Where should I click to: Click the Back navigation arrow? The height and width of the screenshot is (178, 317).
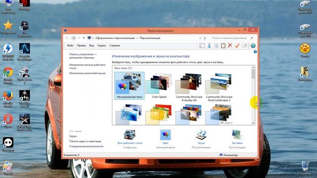(x=67, y=38)
